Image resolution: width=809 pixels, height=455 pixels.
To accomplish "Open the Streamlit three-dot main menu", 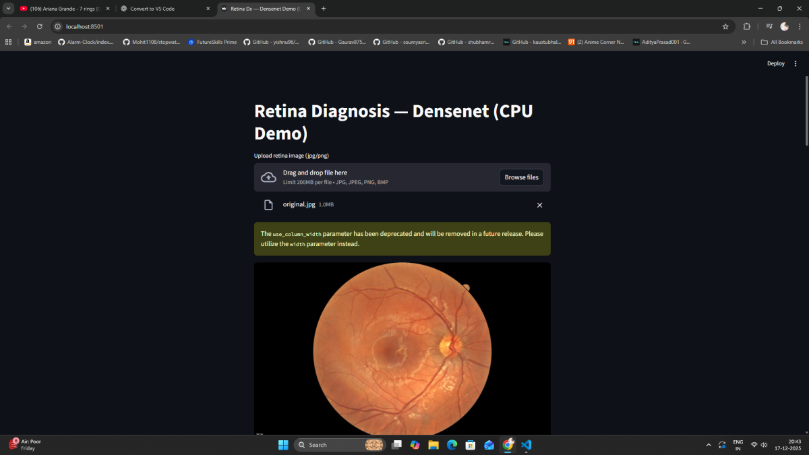I will pos(796,63).
